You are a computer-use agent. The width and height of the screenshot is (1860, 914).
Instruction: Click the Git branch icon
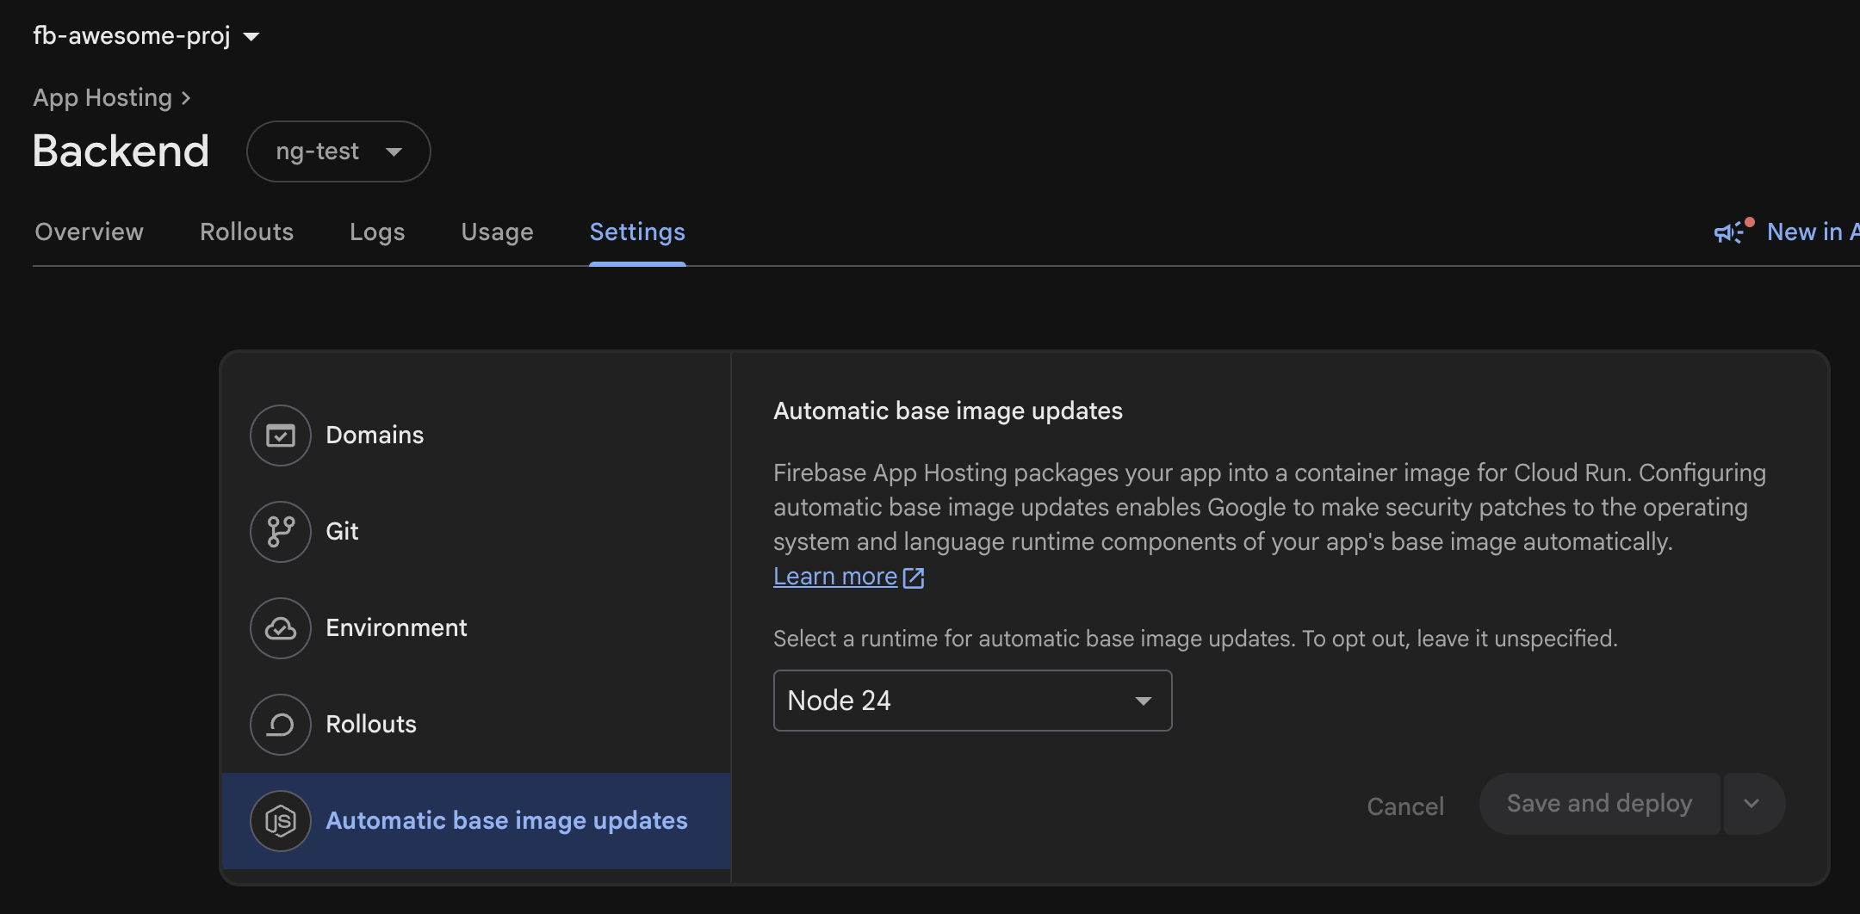tap(281, 532)
